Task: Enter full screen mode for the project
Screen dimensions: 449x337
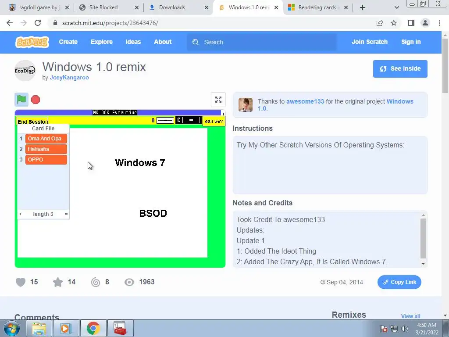Action: coord(218,100)
